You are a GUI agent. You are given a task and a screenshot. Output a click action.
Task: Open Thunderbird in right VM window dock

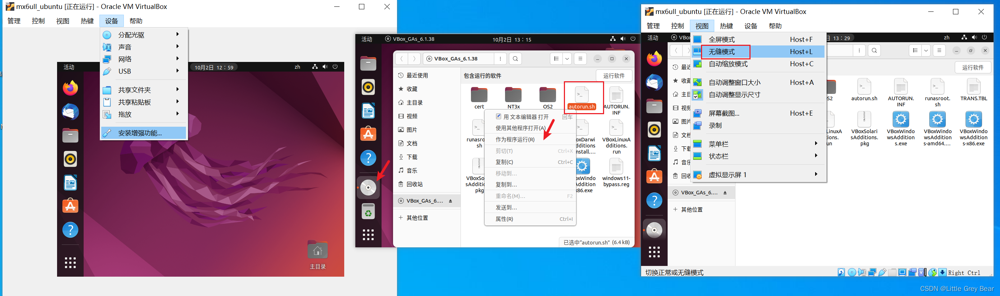pos(654,83)
